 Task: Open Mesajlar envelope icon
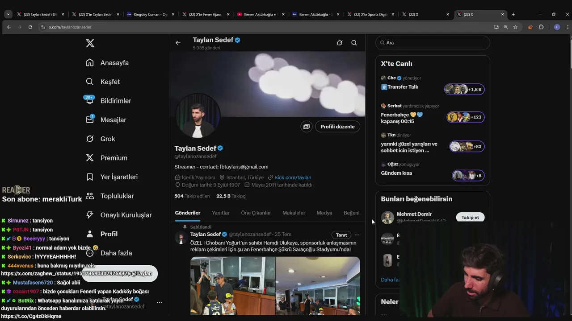[x=90, y=119]
